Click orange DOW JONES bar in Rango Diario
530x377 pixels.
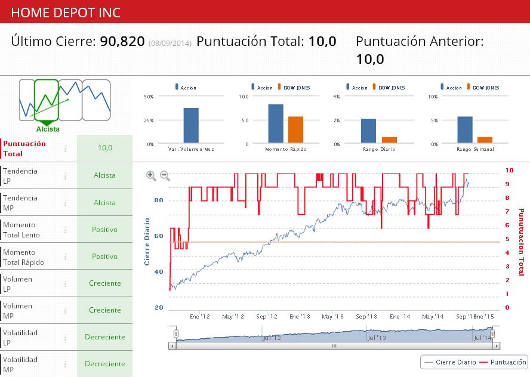[389, 140]
